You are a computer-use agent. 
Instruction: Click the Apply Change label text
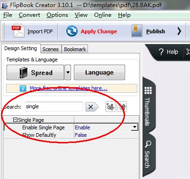99,31
